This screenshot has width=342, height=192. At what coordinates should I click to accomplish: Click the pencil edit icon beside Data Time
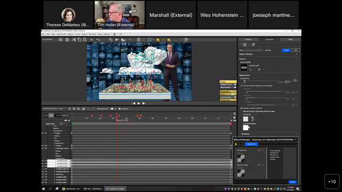[x=61, y=124]
